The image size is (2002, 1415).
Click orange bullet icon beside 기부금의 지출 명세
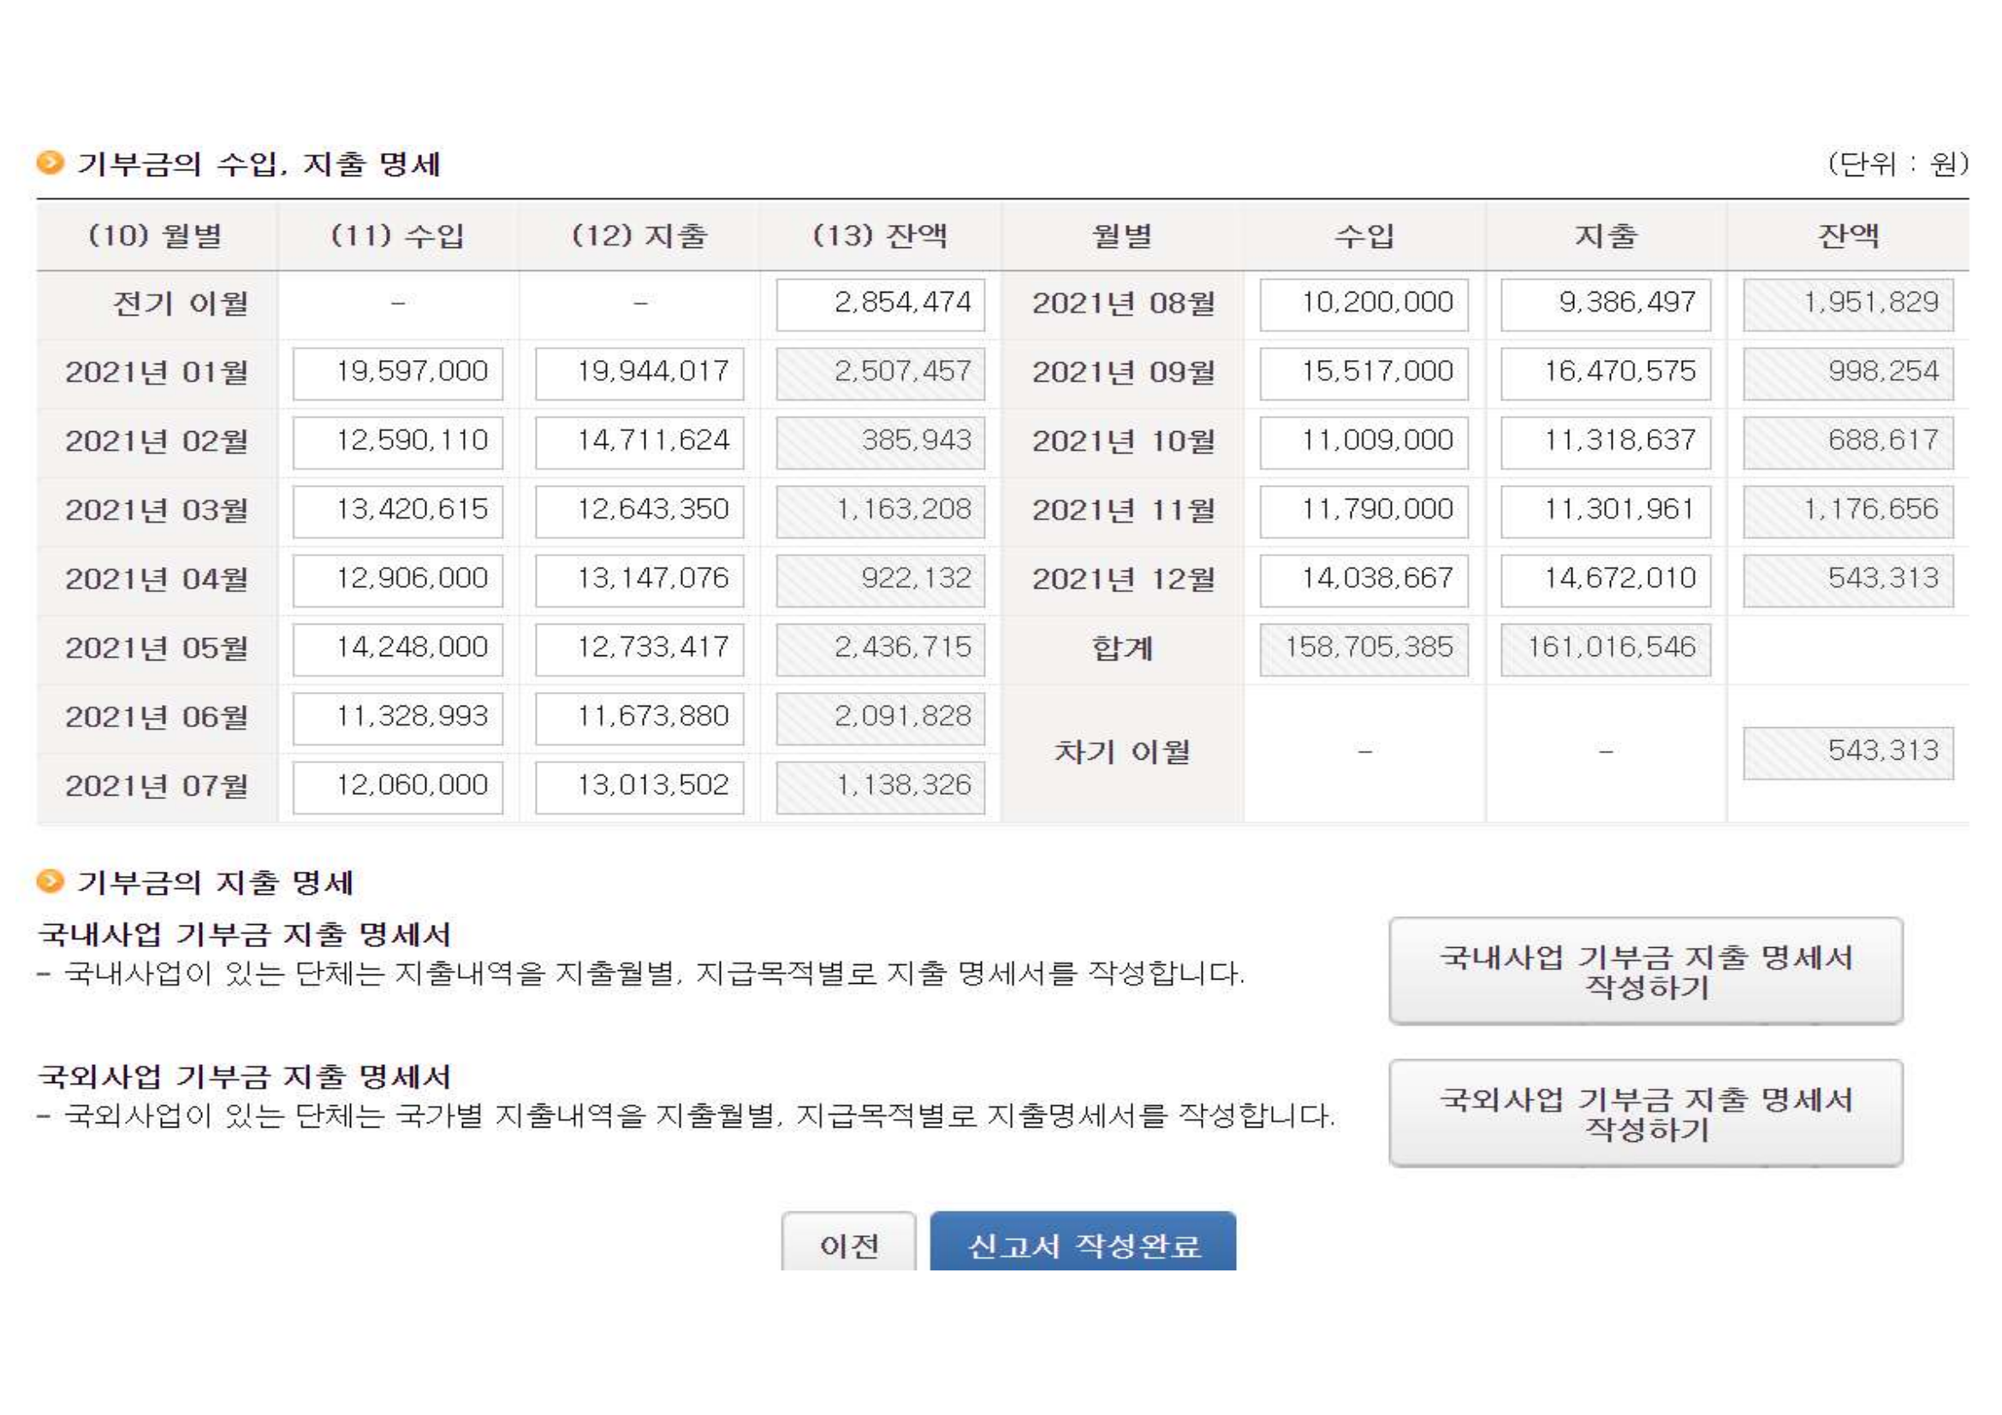pos(50,881)
